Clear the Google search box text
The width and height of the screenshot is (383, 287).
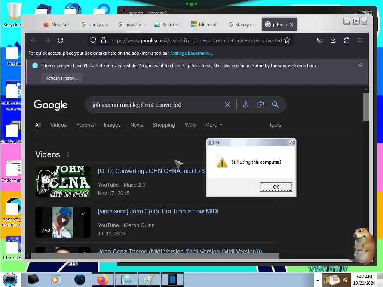coord(227,105)
